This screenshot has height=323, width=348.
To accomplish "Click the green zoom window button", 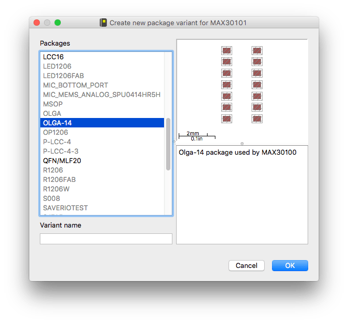I will tap(58, 23).
